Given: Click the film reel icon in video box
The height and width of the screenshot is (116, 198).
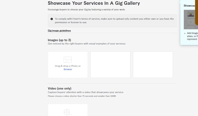Looking at the screenshot, I should (68, 112).
